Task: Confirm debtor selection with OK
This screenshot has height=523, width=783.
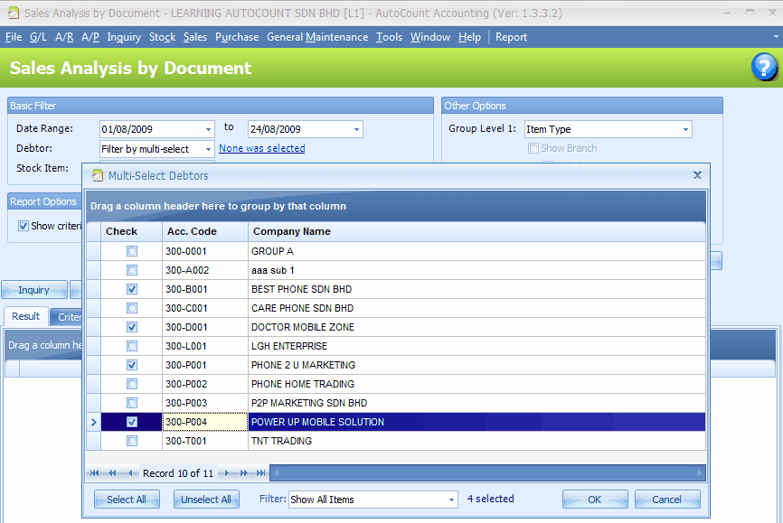Action: (595, 499)
